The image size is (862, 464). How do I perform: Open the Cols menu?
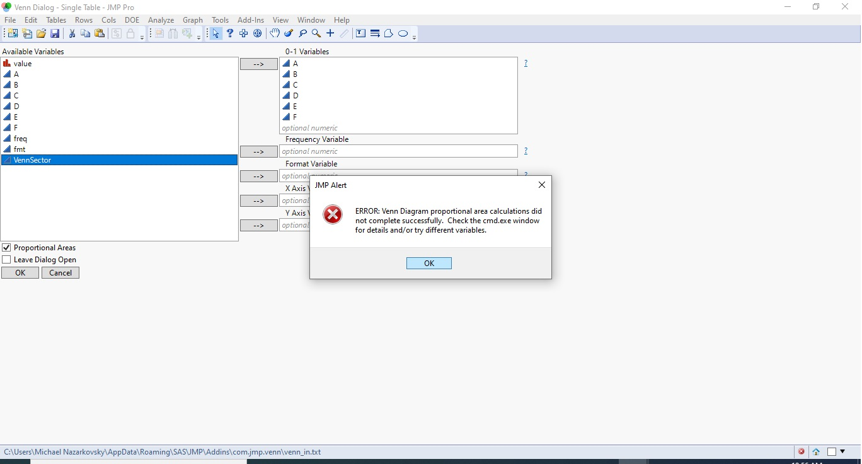108,20
